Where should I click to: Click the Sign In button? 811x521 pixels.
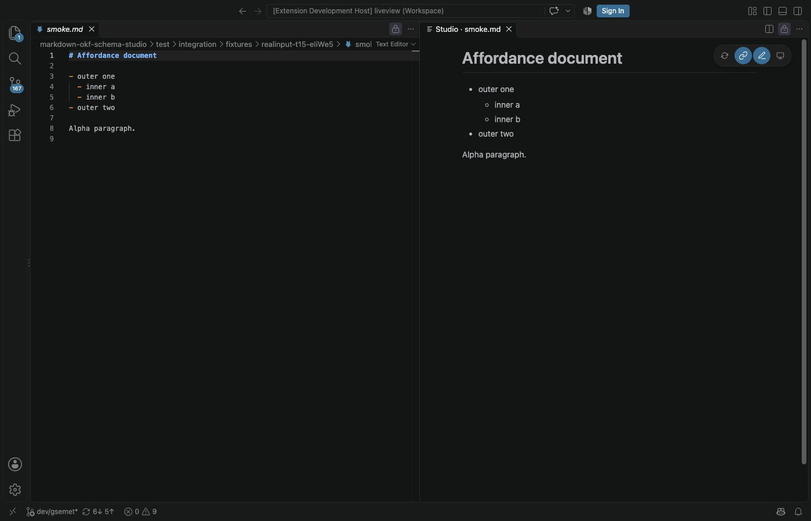click(613, 11)
